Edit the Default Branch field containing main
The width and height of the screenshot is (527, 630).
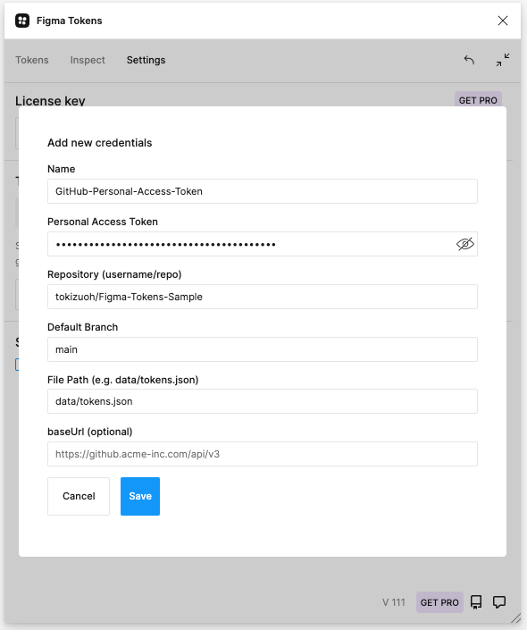pos(263,349)
